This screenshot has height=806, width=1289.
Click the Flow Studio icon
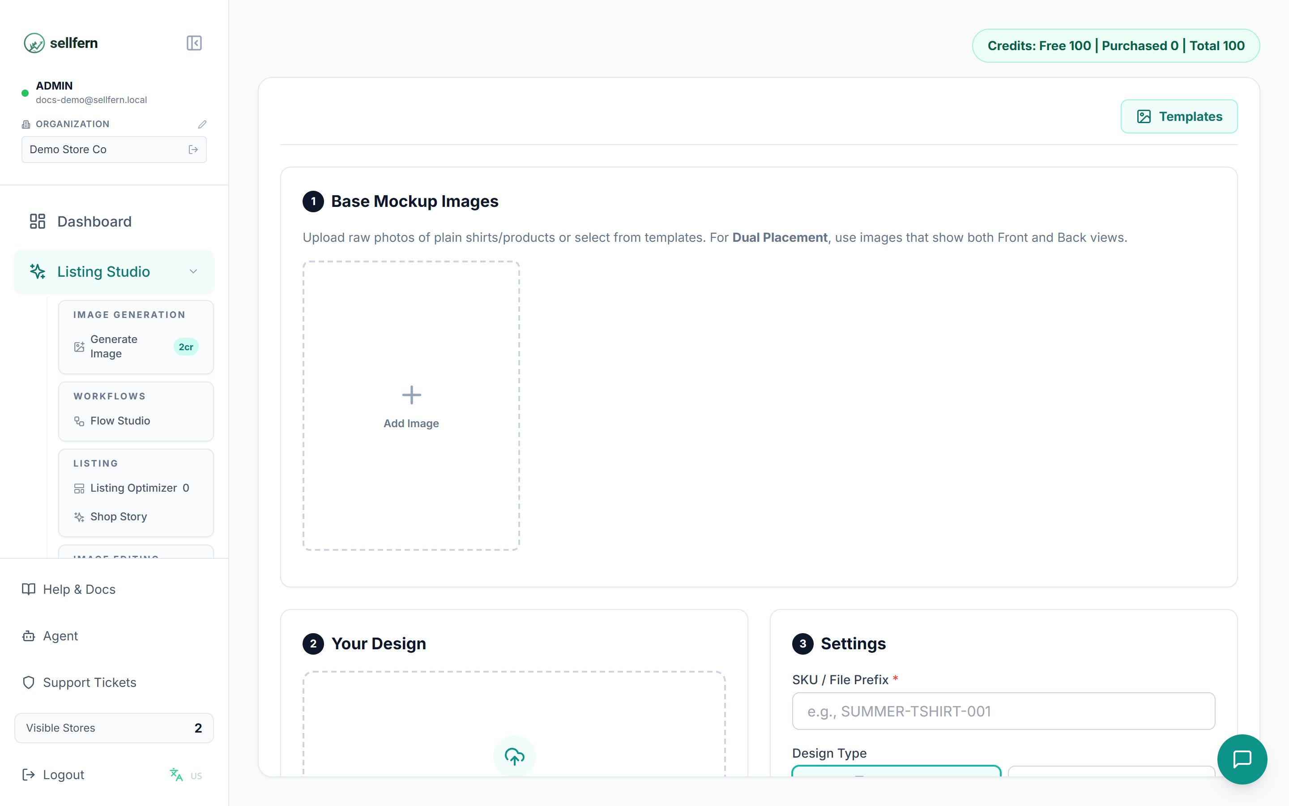(79, 421)
